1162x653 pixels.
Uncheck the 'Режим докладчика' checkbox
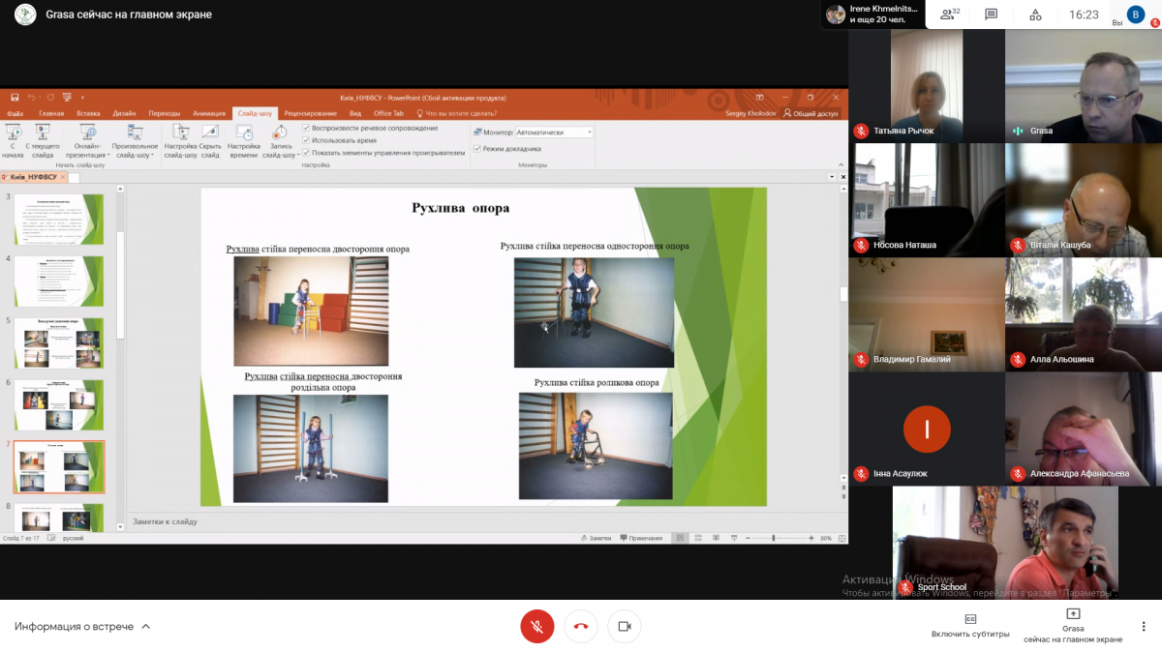point(477,149)
